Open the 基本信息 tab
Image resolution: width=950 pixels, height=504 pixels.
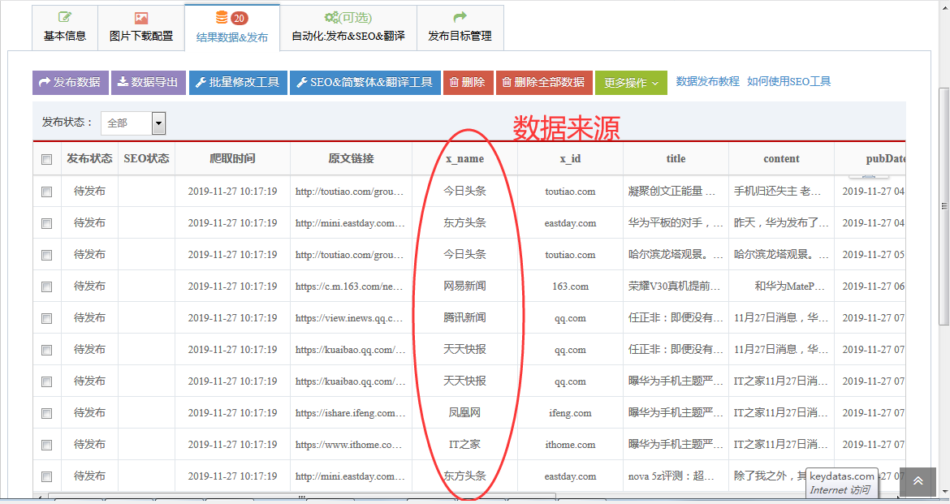(65, 28)
